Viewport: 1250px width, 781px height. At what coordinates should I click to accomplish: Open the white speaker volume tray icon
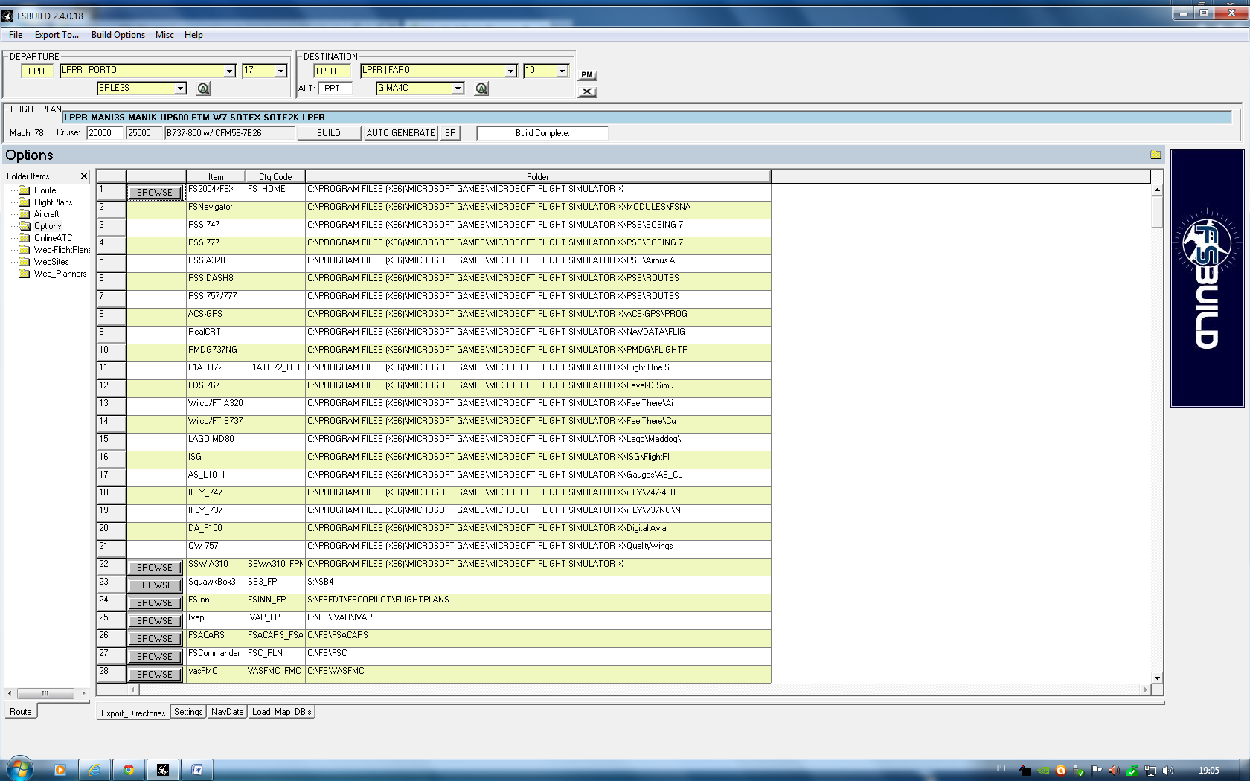pos(1168,771)
